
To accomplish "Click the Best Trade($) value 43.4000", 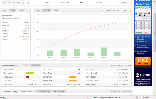I will 125,69.
